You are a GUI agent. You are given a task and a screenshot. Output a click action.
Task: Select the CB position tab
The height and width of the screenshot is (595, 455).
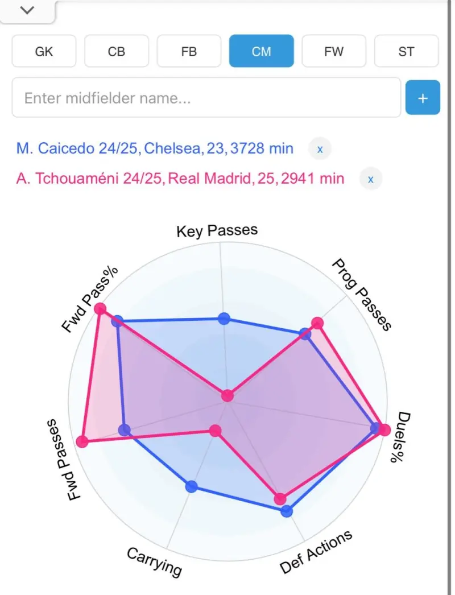pyautogui.click(x=117, y=51)
